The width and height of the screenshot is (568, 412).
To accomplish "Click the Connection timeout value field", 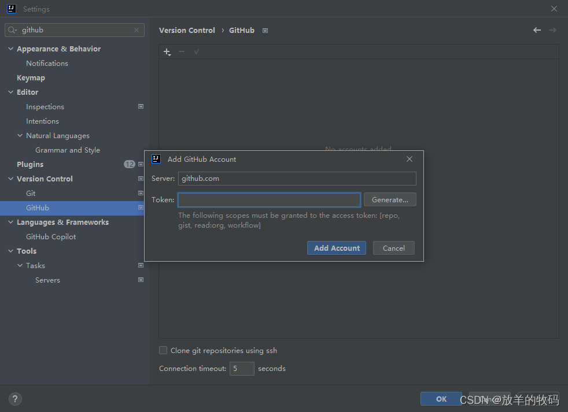I will pyautogui.click(x=242, y=369).
